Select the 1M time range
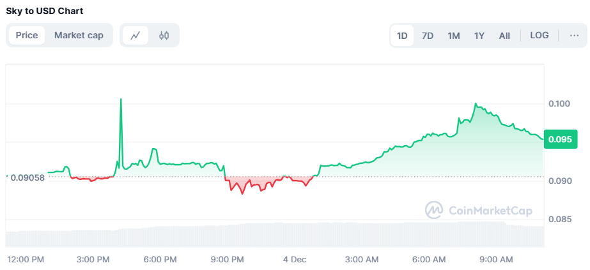 pyautogui.click(x=454, y=36)
